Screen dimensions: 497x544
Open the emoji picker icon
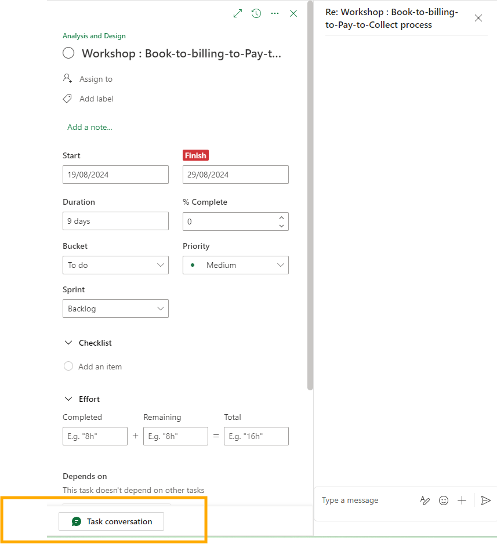[x=444, y=501]
